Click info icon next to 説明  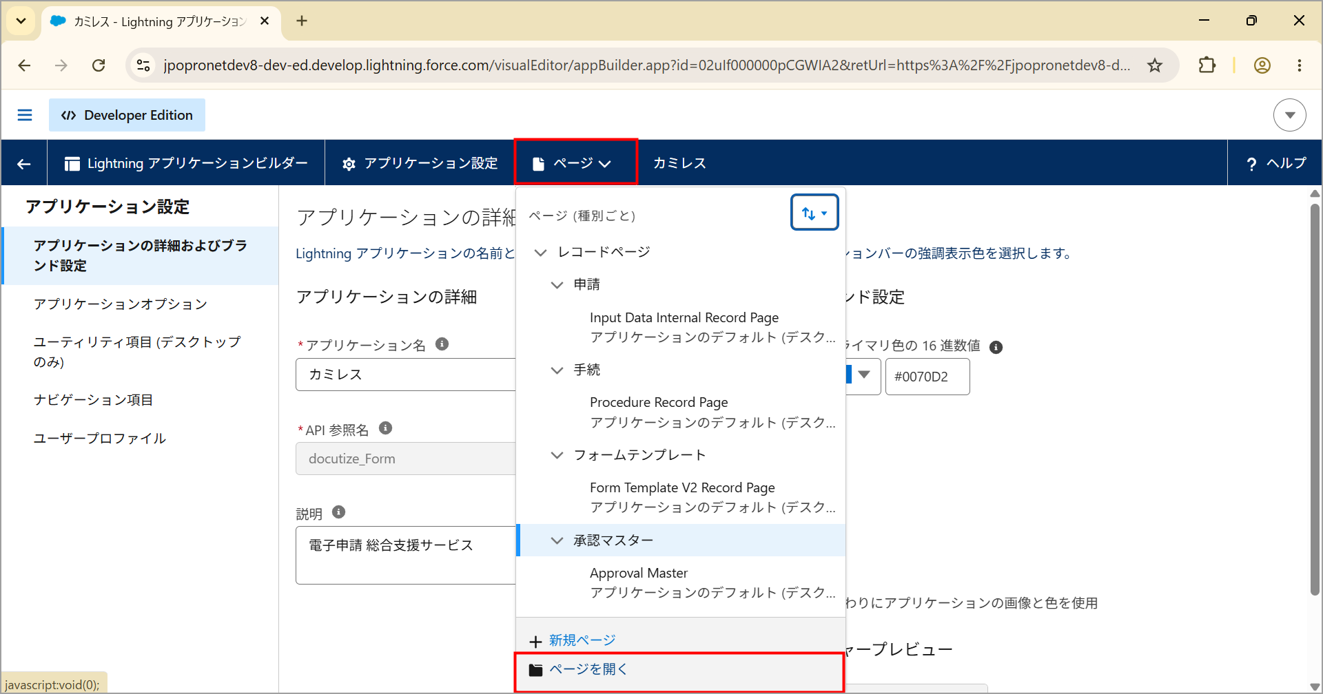[x=338, y=512]
